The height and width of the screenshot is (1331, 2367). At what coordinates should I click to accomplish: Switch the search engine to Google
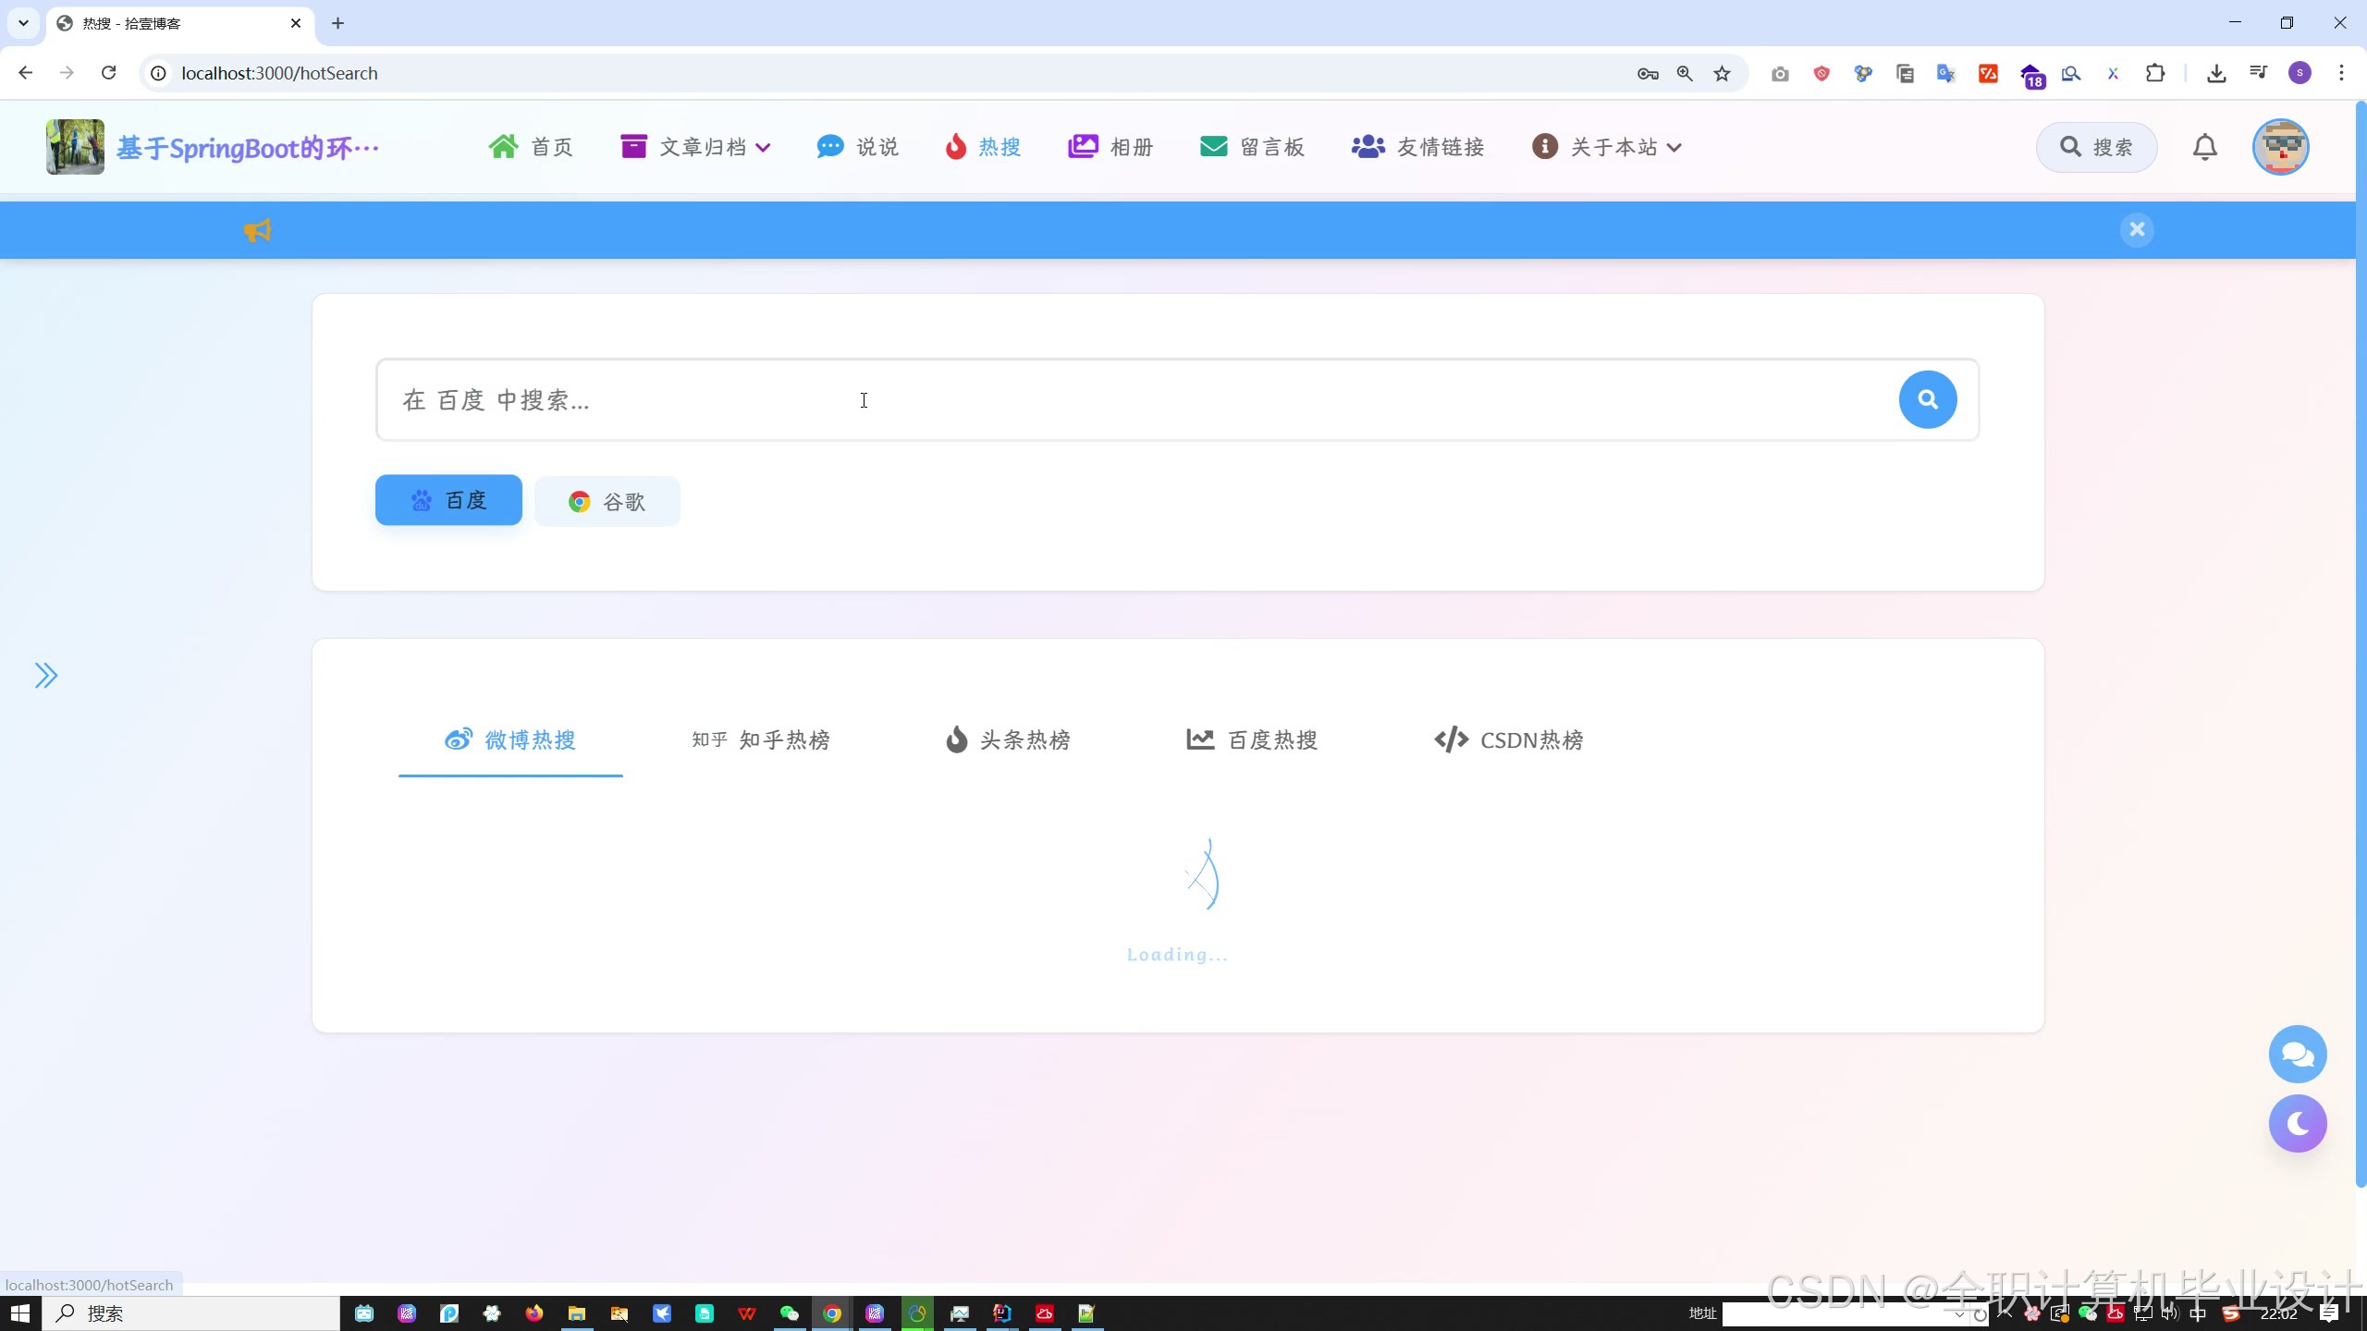607,502
